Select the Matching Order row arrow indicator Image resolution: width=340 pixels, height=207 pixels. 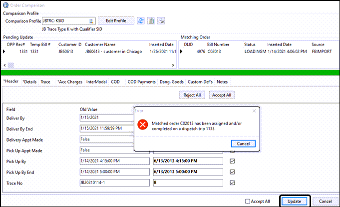tap(182, 51)
